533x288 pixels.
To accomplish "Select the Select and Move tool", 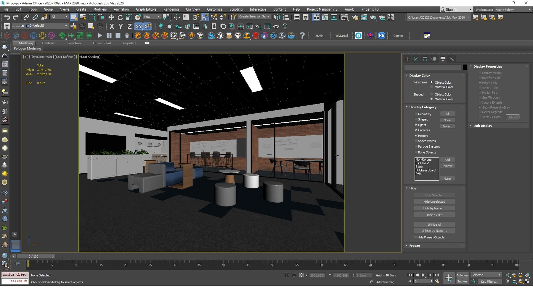I will (111, 17).
